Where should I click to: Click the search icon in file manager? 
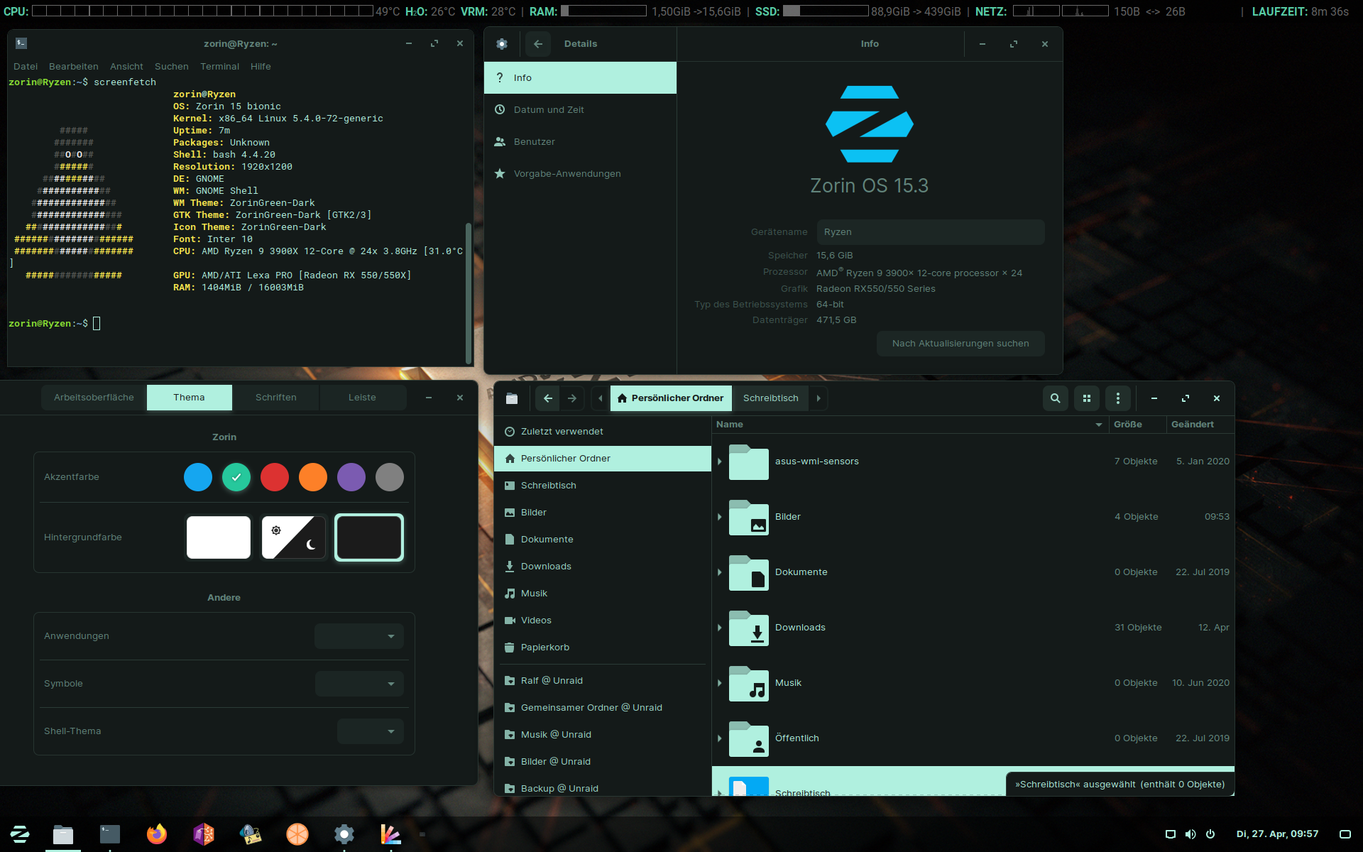tap(1055, 398)
